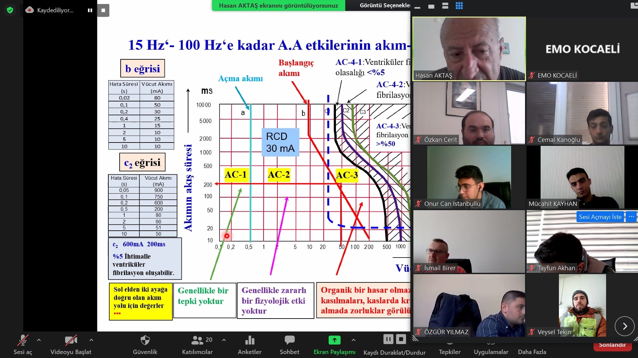The height and width of the screenshot is (358, 638).
Task: Open Görüntü Seçenekleri menu
Action: coord(384,5)
